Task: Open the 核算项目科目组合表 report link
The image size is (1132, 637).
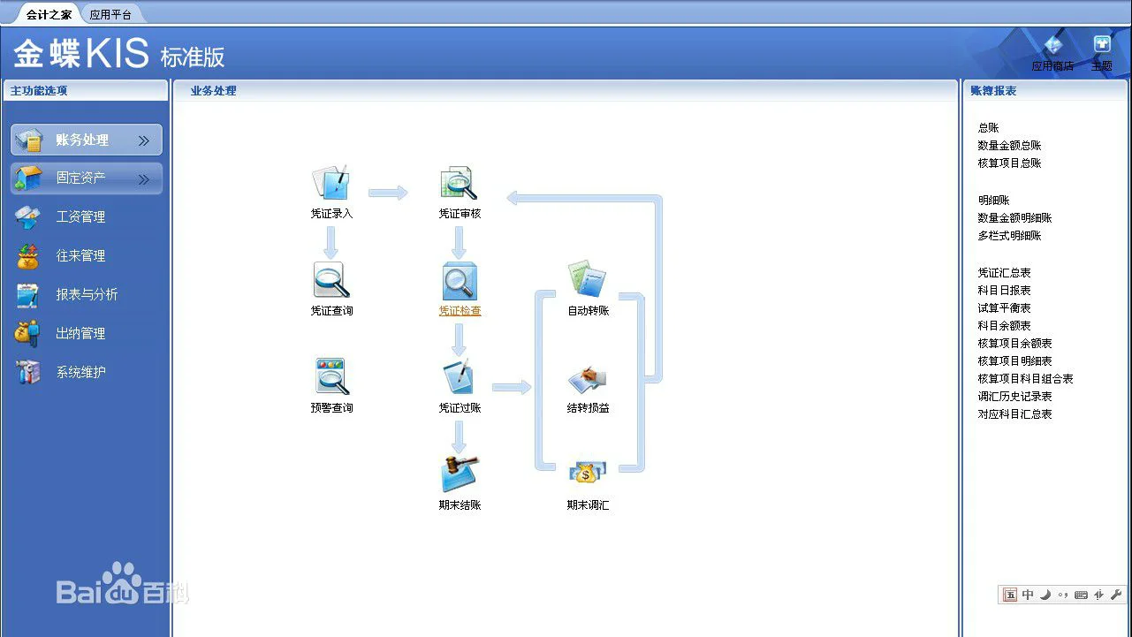Action: pos(1025,379)
